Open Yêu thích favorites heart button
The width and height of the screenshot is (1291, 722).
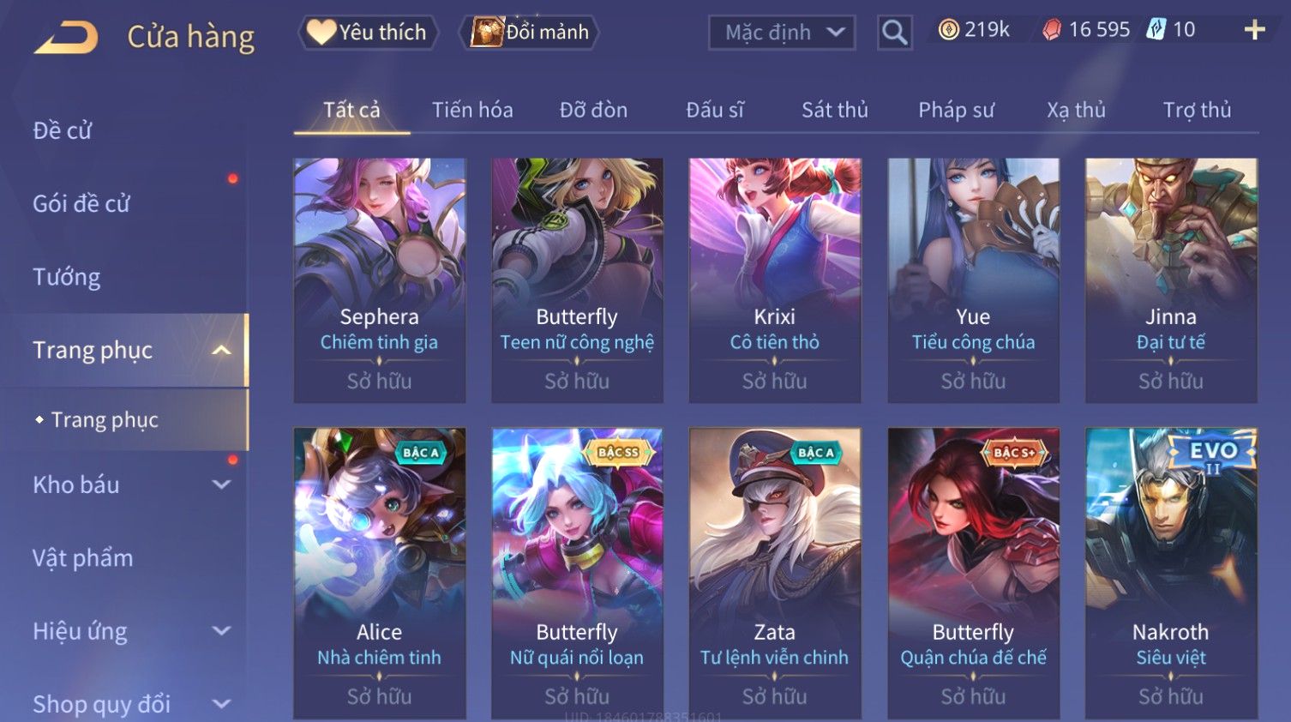click(368, 33)
